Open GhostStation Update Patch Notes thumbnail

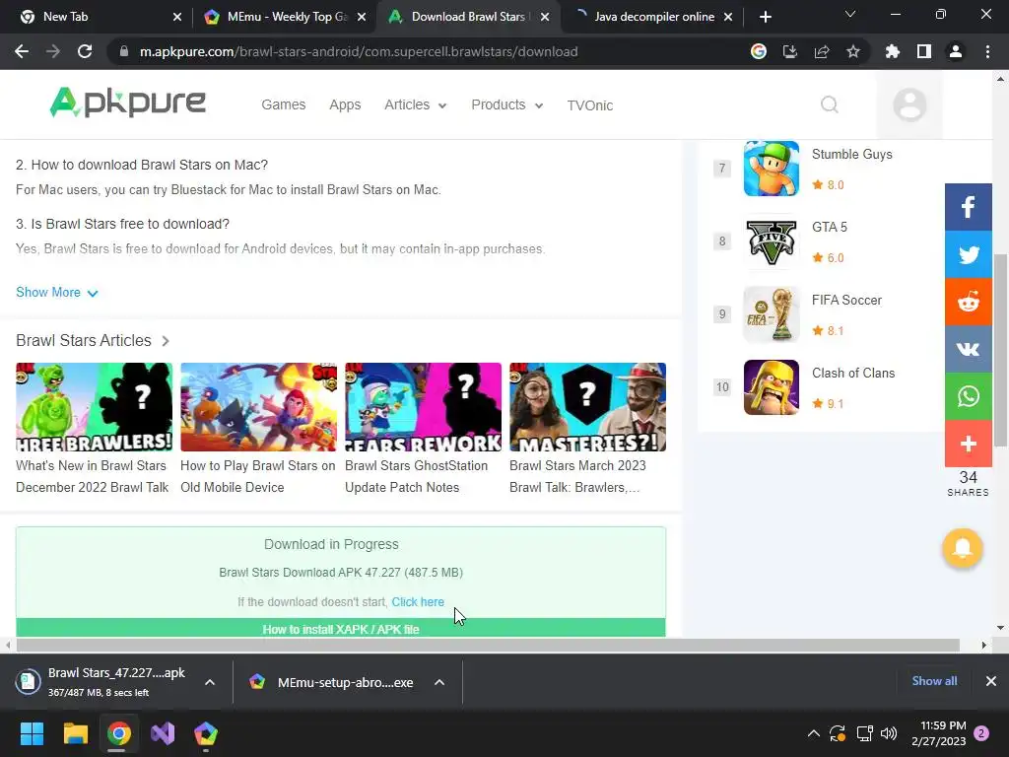click(x=423, y=407)
